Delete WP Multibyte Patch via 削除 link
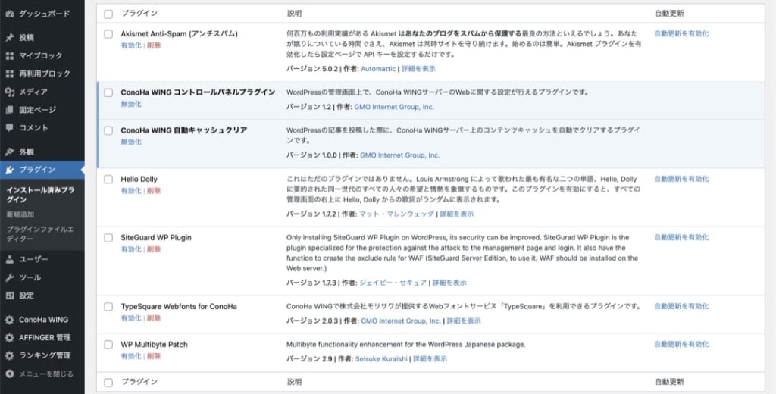Image resolution: width=776 pixels, height=394 pixels. tap(154, 356)
